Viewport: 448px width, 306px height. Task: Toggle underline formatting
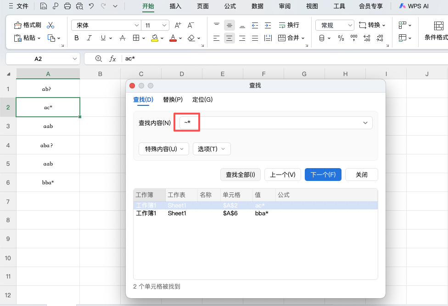[x=103, y=37]
